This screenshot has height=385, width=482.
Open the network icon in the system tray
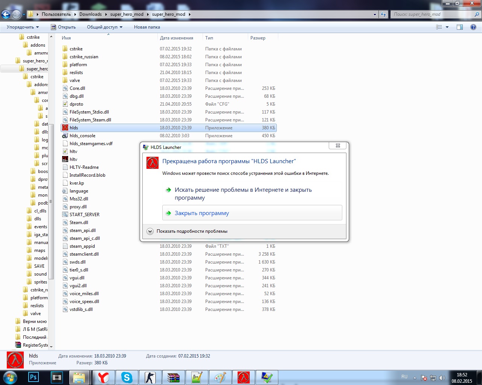click(x=433, y=377)
